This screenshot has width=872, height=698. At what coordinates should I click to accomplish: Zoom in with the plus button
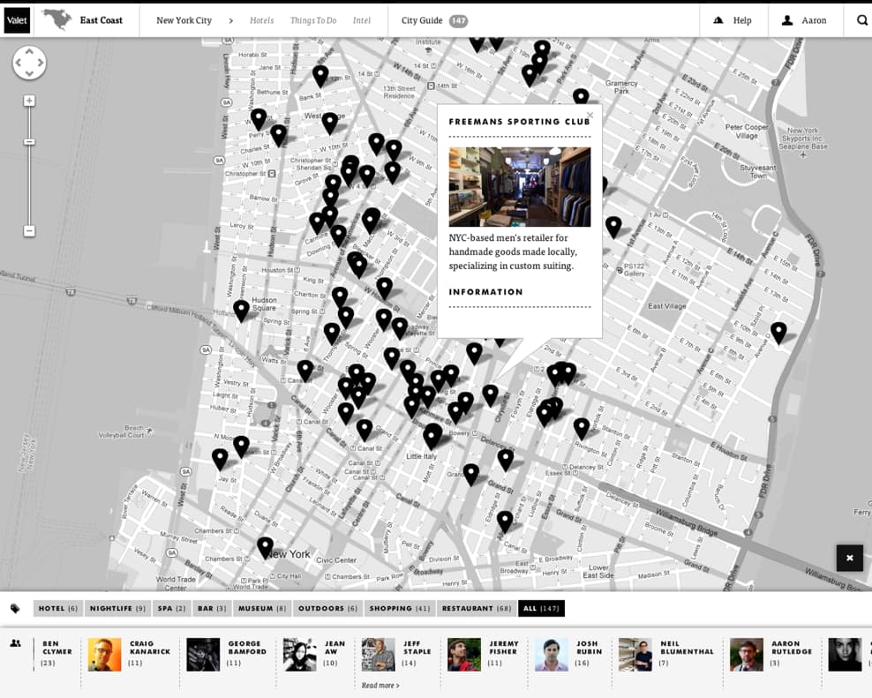tap(29, 101)
